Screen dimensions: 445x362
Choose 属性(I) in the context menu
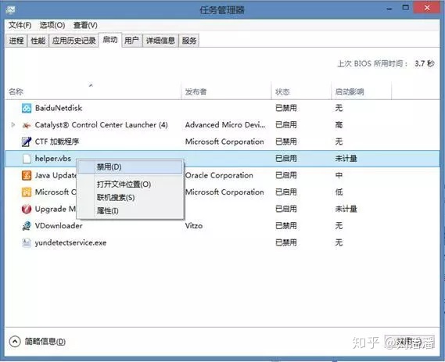(x=131, y=211)
